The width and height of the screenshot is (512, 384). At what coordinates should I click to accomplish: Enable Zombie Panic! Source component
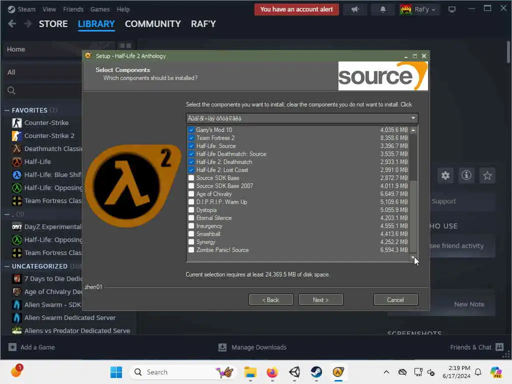pos(191,250)
